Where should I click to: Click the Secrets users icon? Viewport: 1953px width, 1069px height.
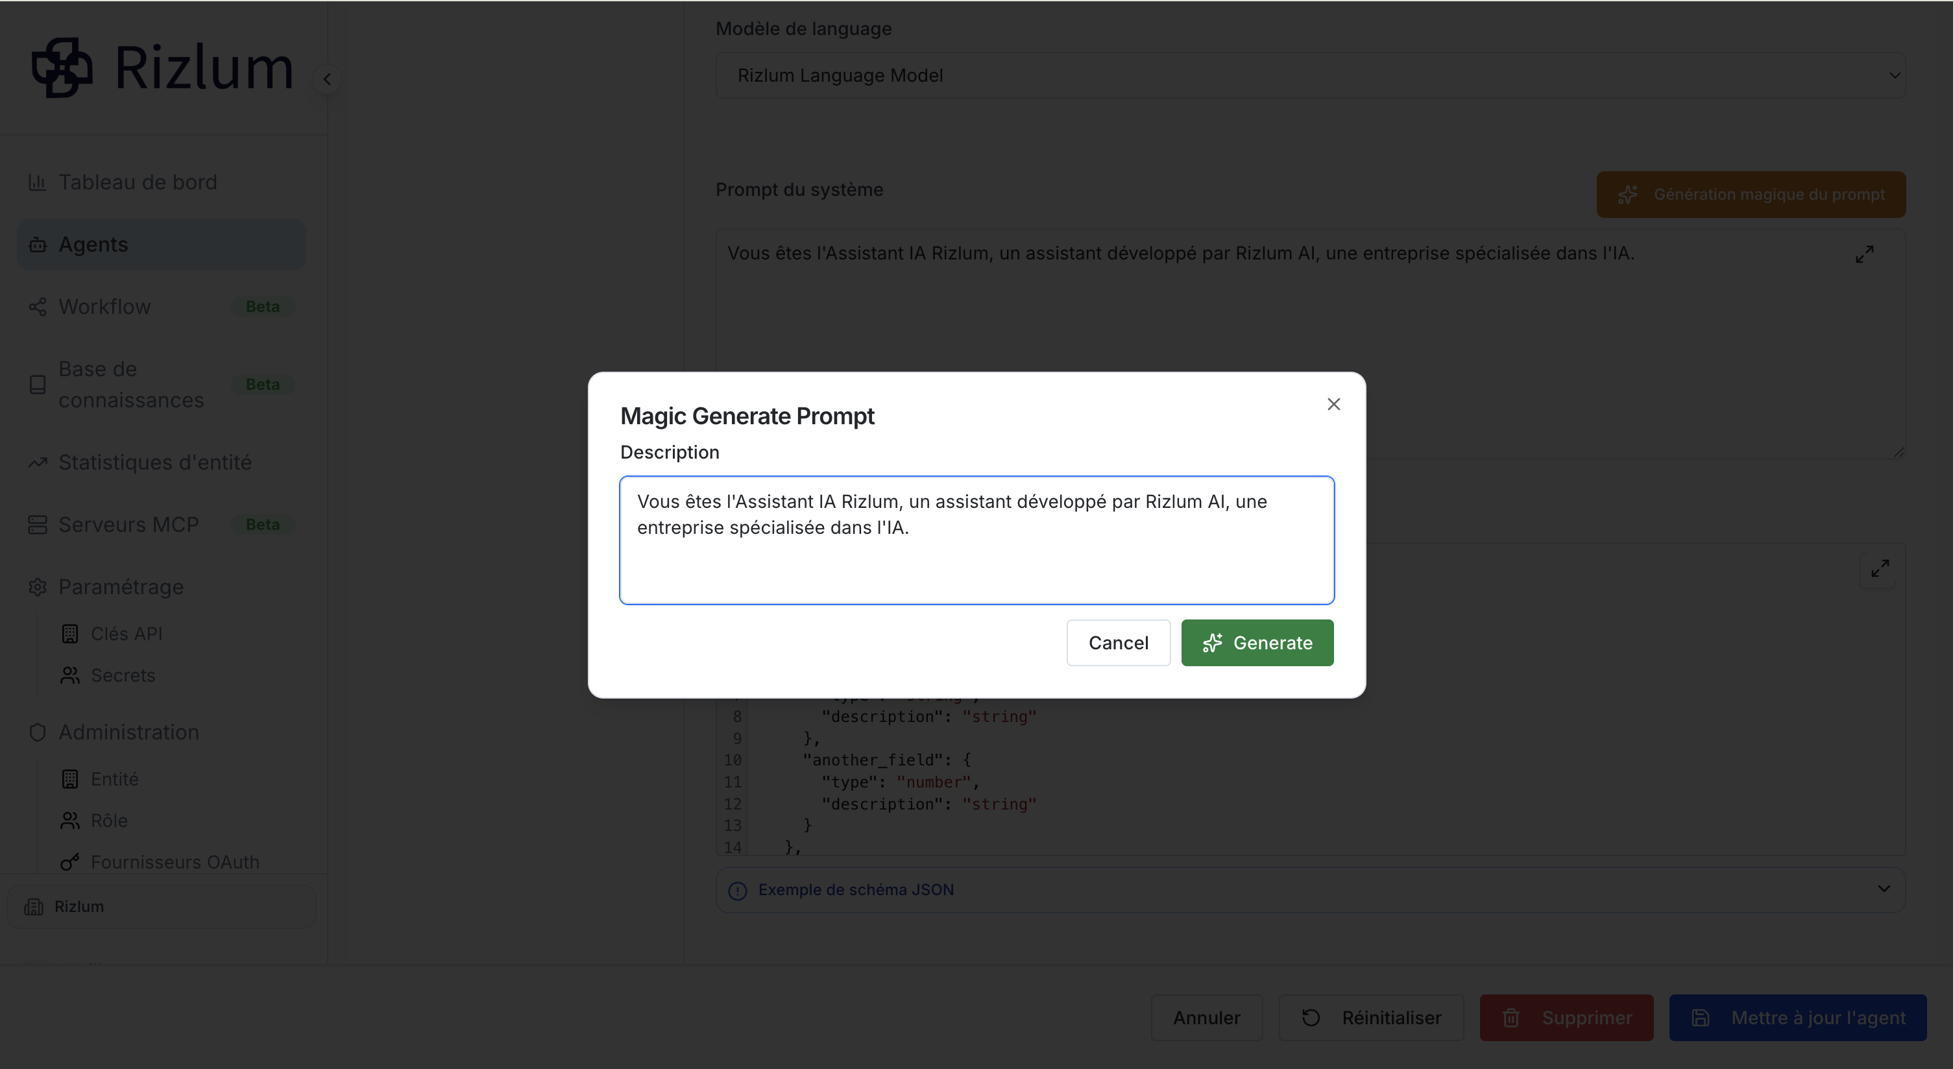tap(70, 675)
